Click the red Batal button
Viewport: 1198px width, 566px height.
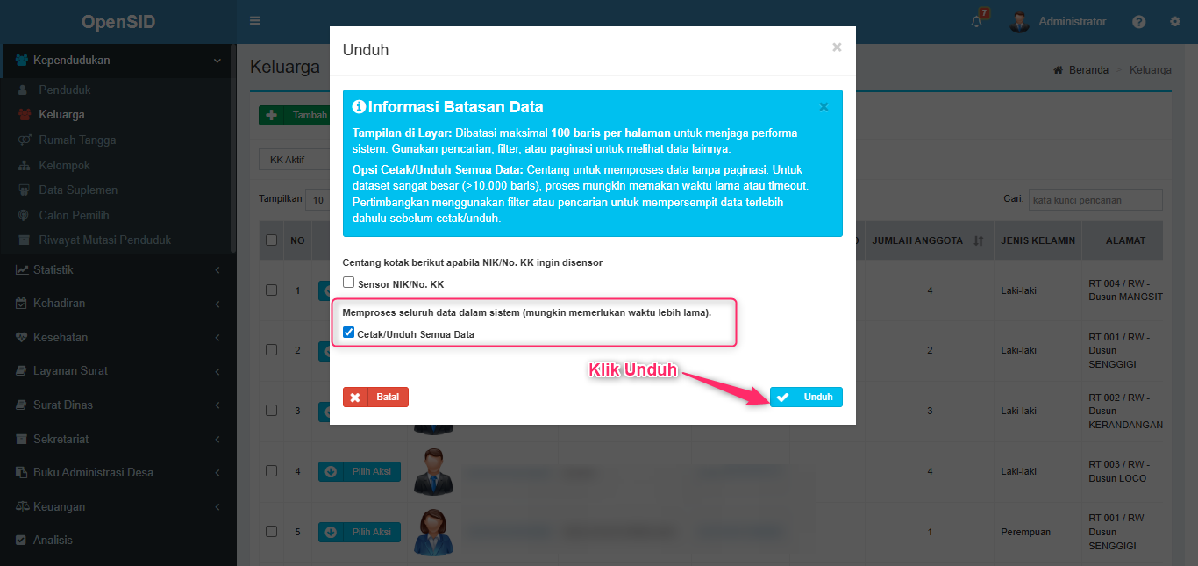[x=375, y=397]
